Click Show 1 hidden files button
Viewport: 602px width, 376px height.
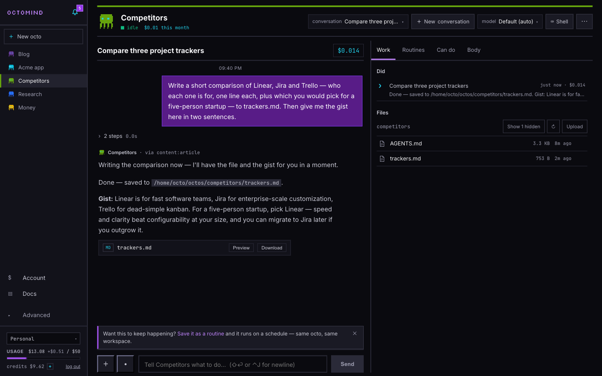click(x=524, y=127)
